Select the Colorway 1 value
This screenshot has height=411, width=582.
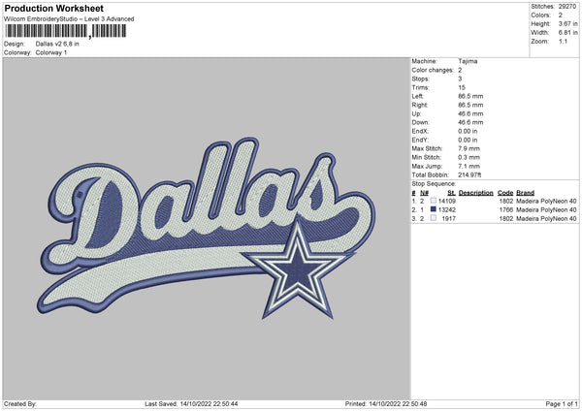[51, 52]
